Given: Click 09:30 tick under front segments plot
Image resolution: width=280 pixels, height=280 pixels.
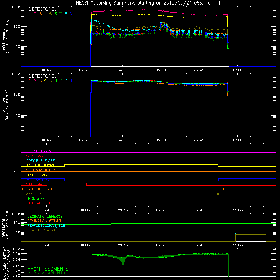Looking at the screenshot, I should pos(161,70).
